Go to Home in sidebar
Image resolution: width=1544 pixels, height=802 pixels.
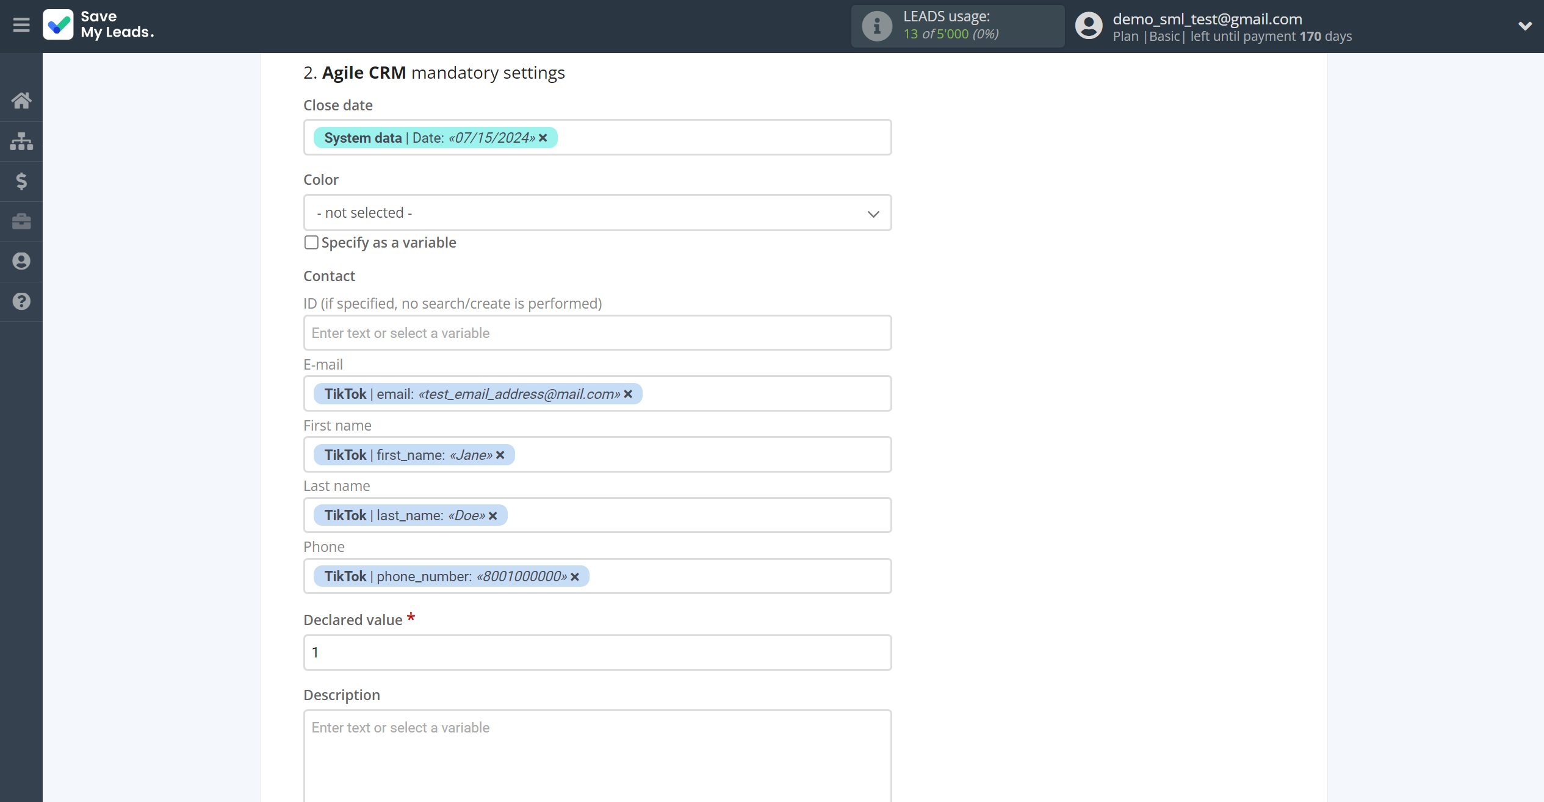coord(21,100)
